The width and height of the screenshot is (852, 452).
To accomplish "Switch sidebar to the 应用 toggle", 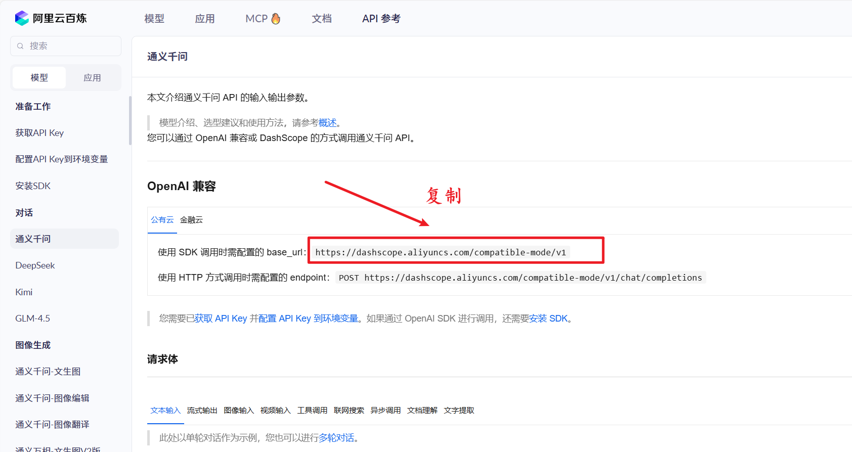I will [x=92, y=78].
